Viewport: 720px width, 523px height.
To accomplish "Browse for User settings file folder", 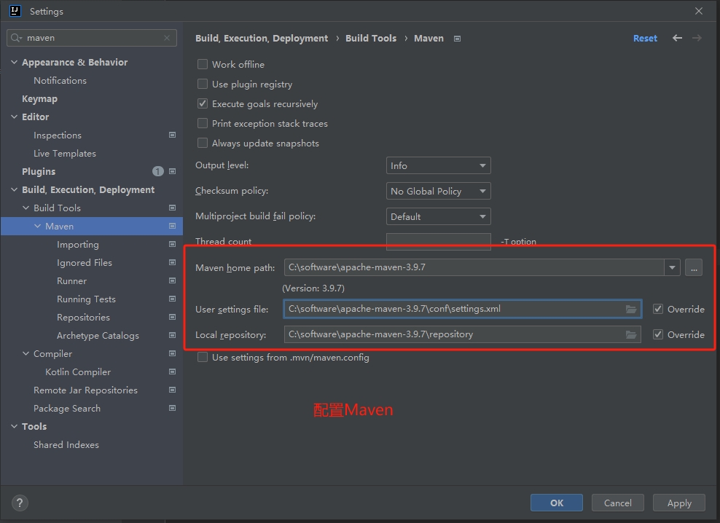I will [x=631, y=309].
